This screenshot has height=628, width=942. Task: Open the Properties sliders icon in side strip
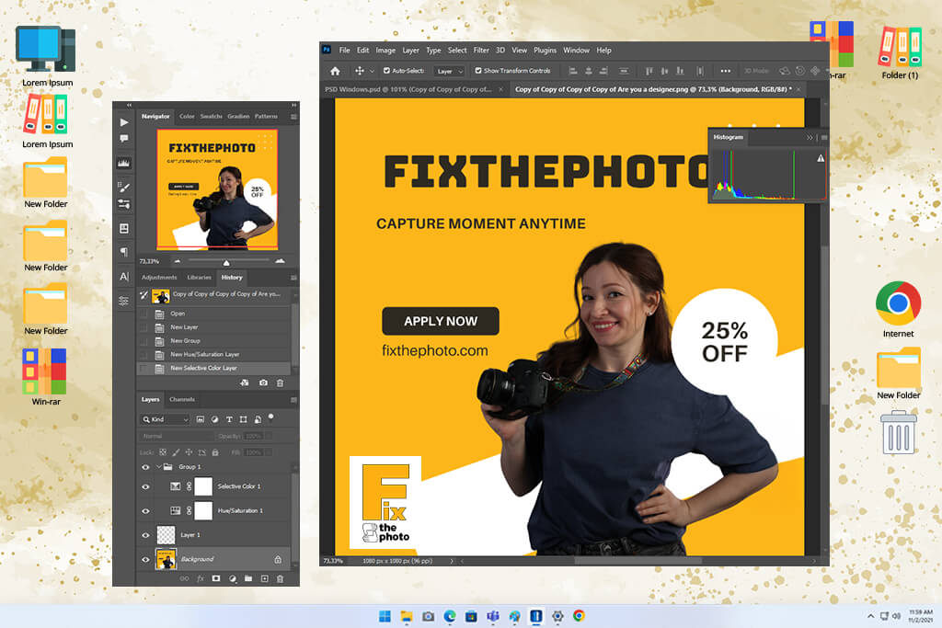point(124,301)
